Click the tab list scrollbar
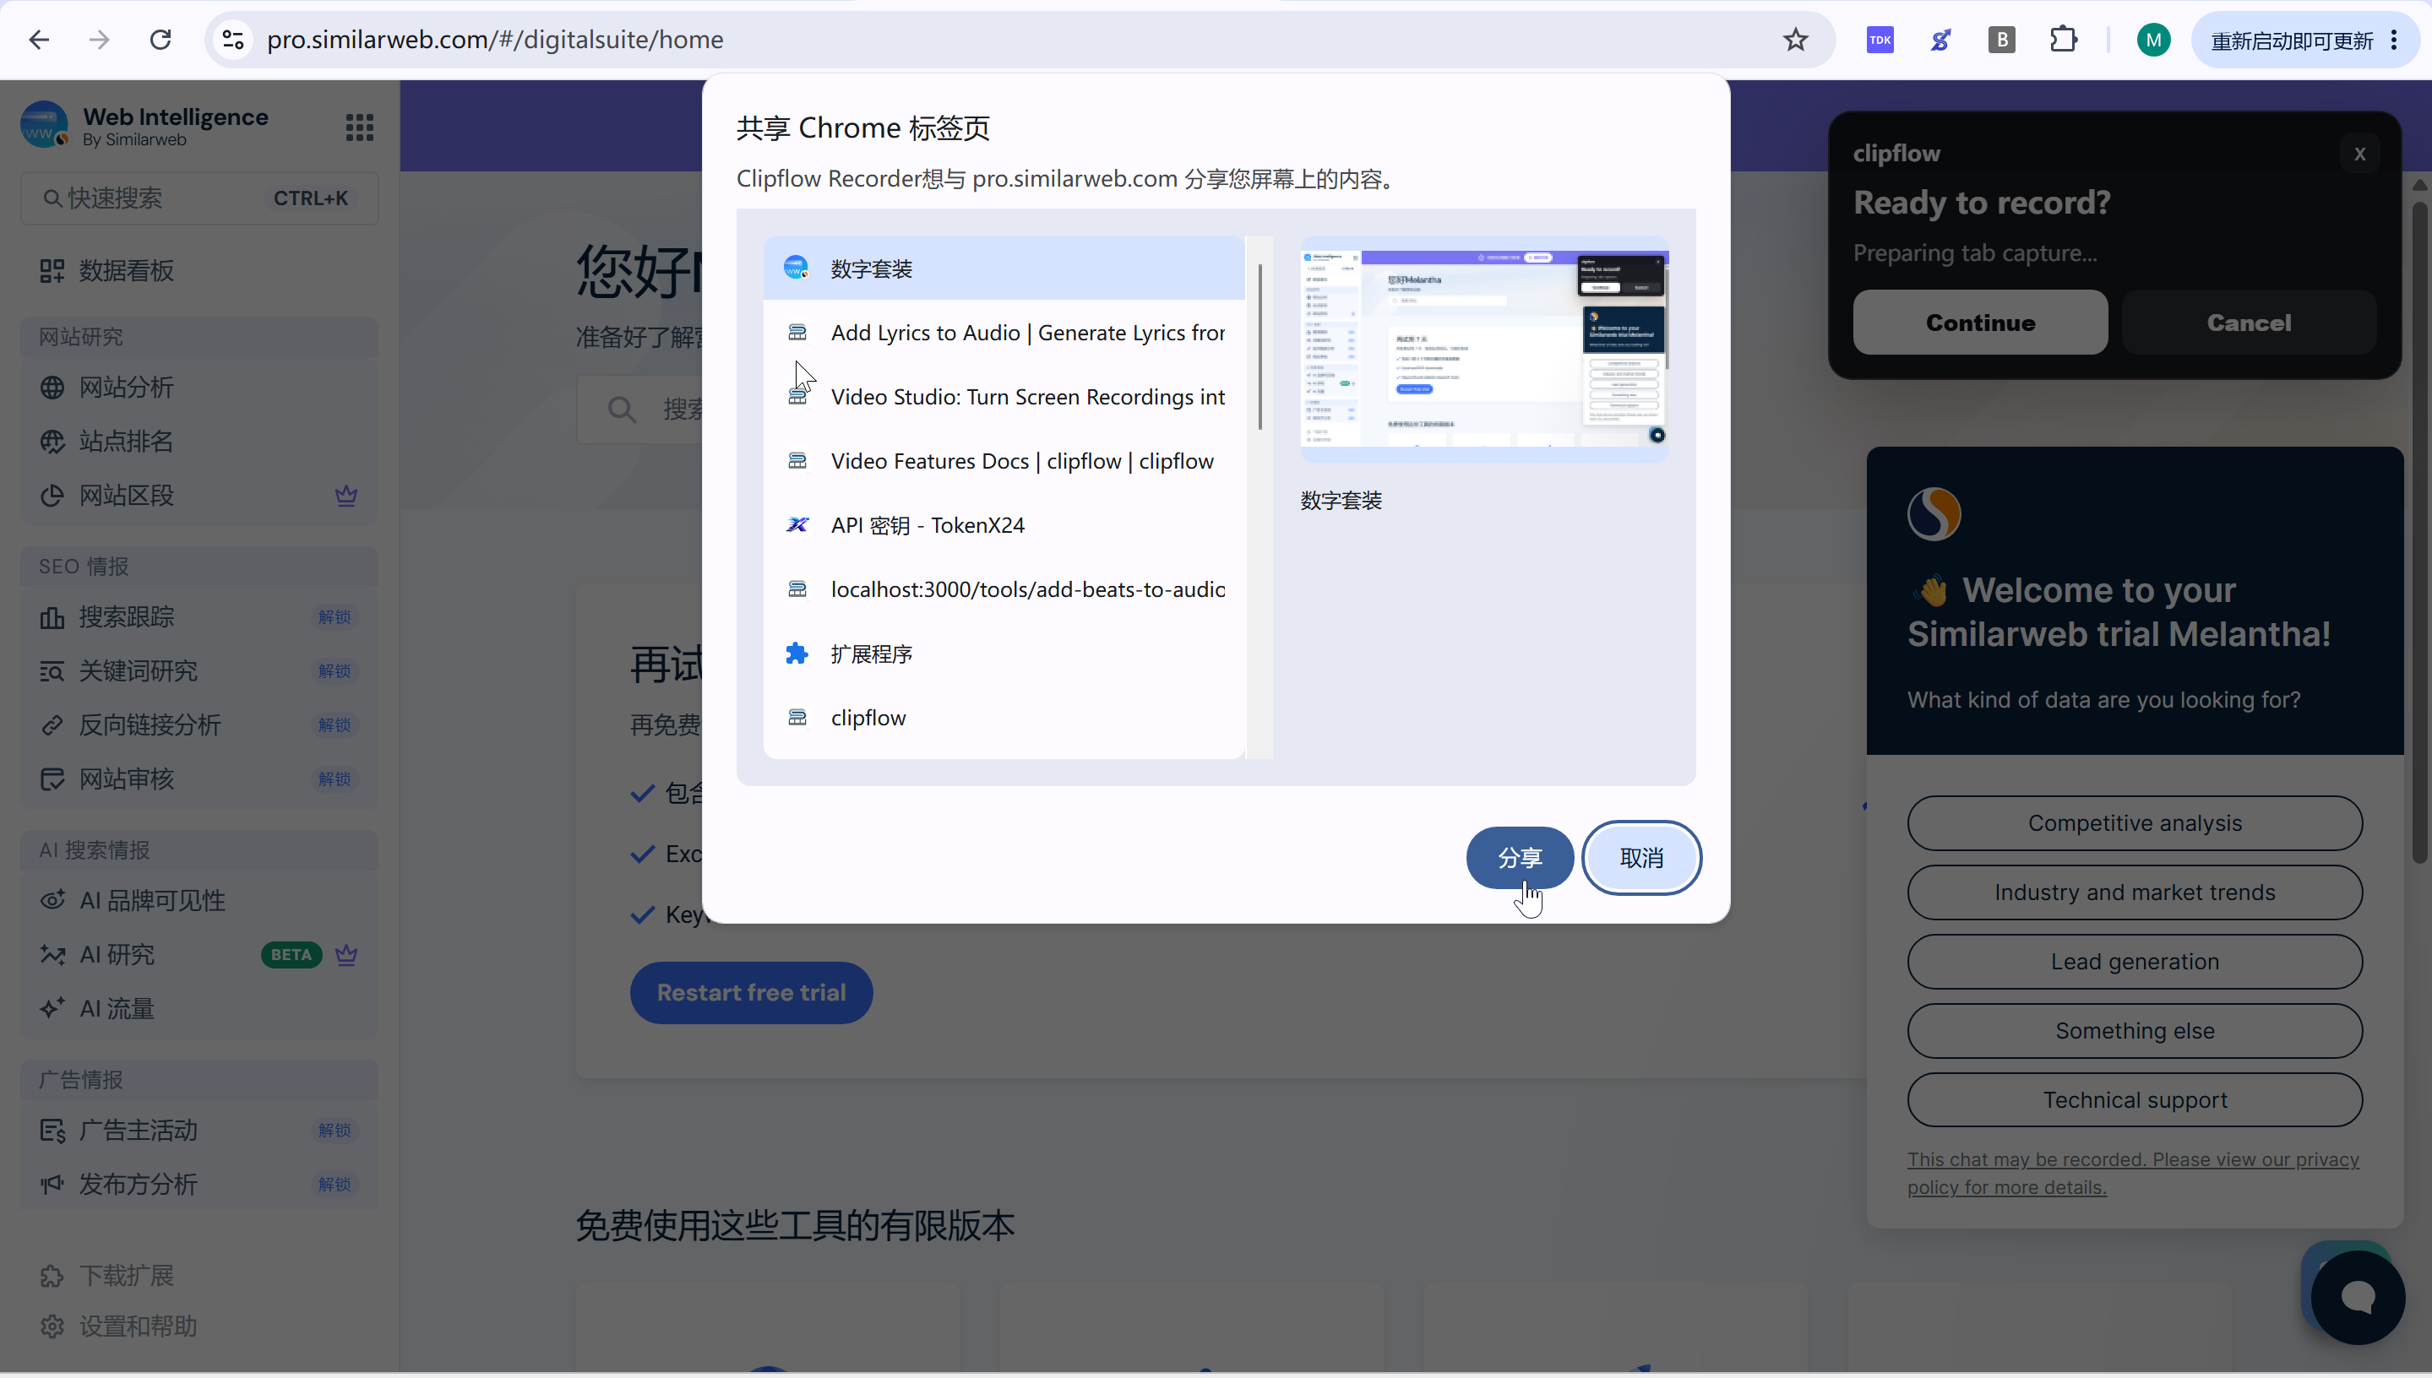 pyautogui.click(x=1260, y=346)
